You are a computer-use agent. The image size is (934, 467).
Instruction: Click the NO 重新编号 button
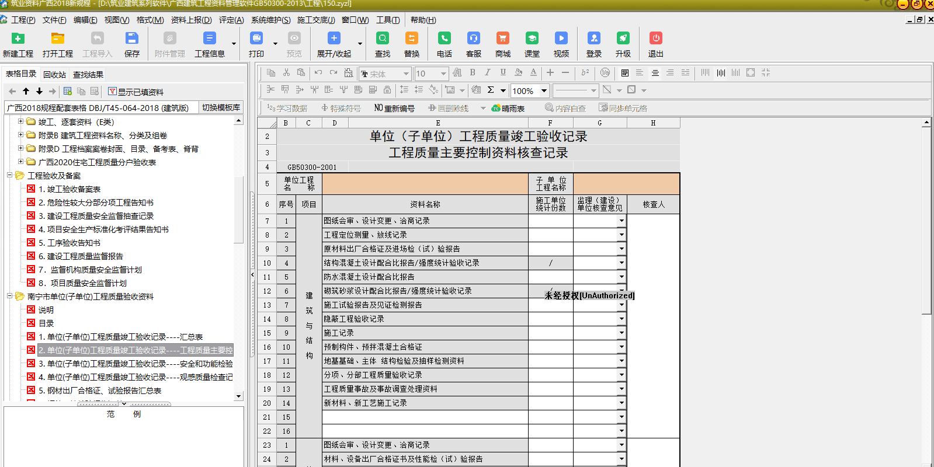click(394, 108)
